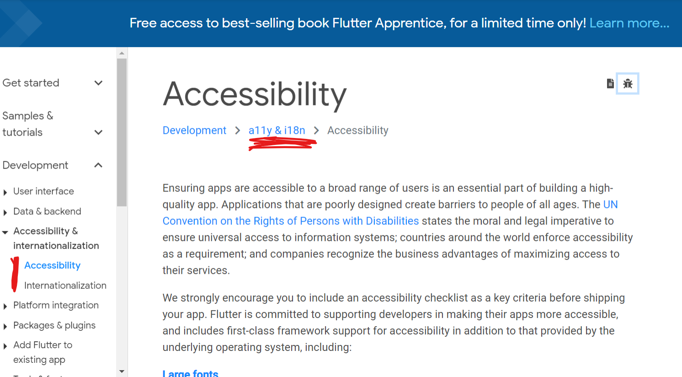The width and height of the screenshot is (682, 377).
Task: Open the Learn more banner link
Action: 629,23
